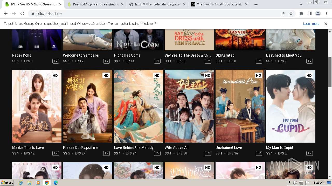Close the Thank you for installing tab
Viewport: 332px width, 186px height.
[x=246, y=4]
